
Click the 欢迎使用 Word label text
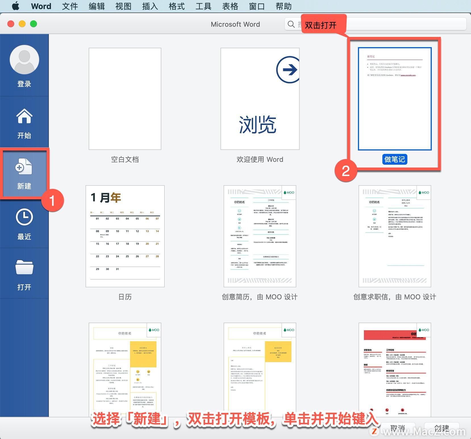click(x=260, y=159)
